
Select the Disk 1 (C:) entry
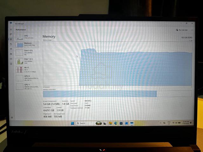pos(27,61)
